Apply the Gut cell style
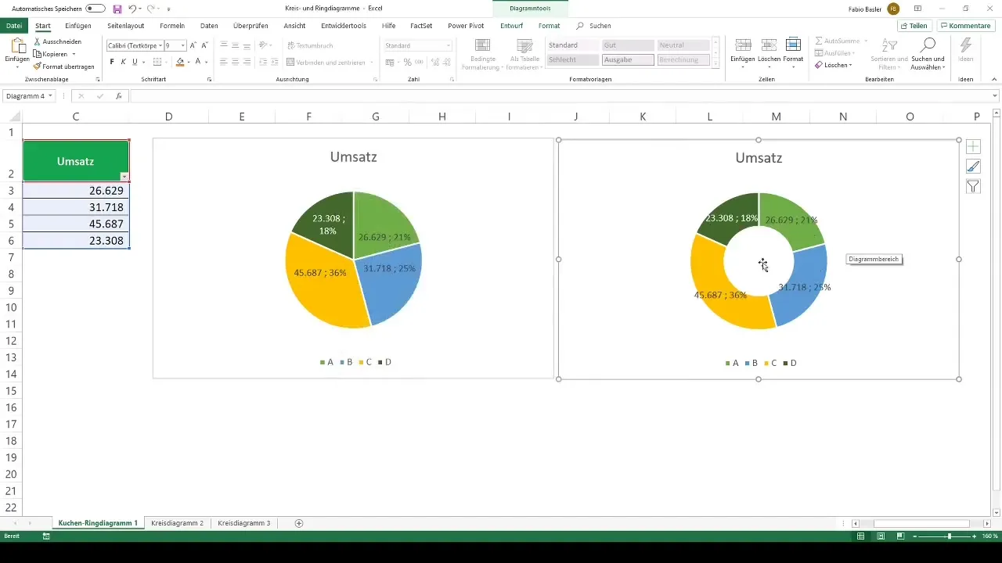 tap(628, 45)
